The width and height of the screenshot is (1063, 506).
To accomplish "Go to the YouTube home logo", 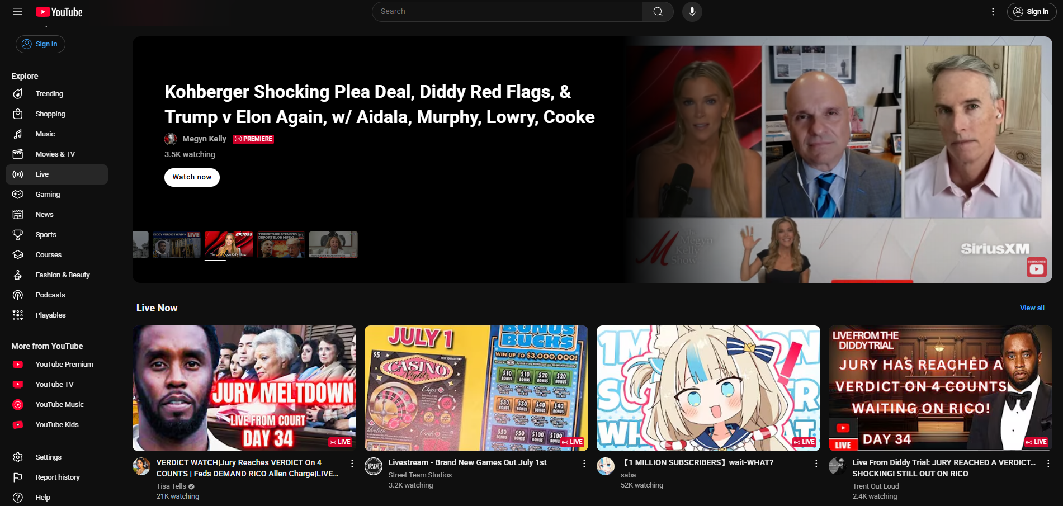I will (x=59, y=12).
